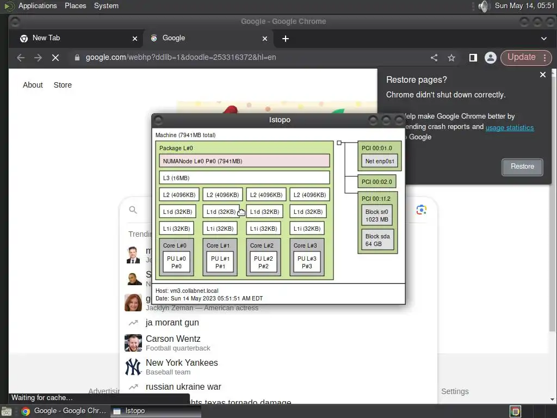The height and width of the screenshot is (418, 557).
Task: Open the Applications menu
Action: click(x=38, y=5)
